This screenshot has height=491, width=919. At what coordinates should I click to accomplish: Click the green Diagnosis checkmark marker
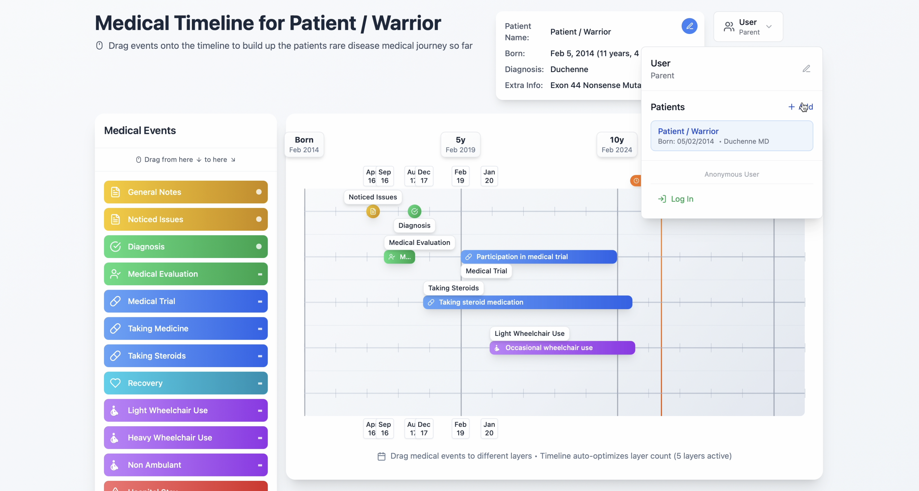click(414, 212)
